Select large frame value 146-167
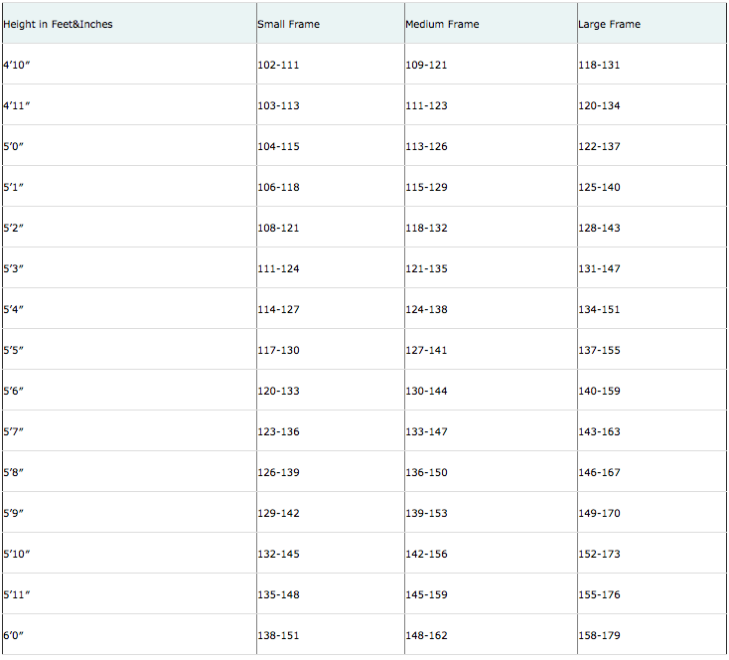This screenshot has width=729, height=660. 599,472
